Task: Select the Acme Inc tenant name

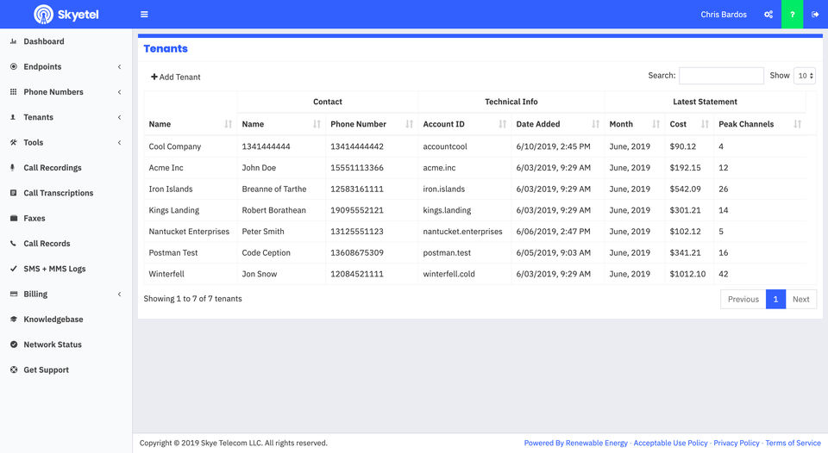Action: point(166,168)
